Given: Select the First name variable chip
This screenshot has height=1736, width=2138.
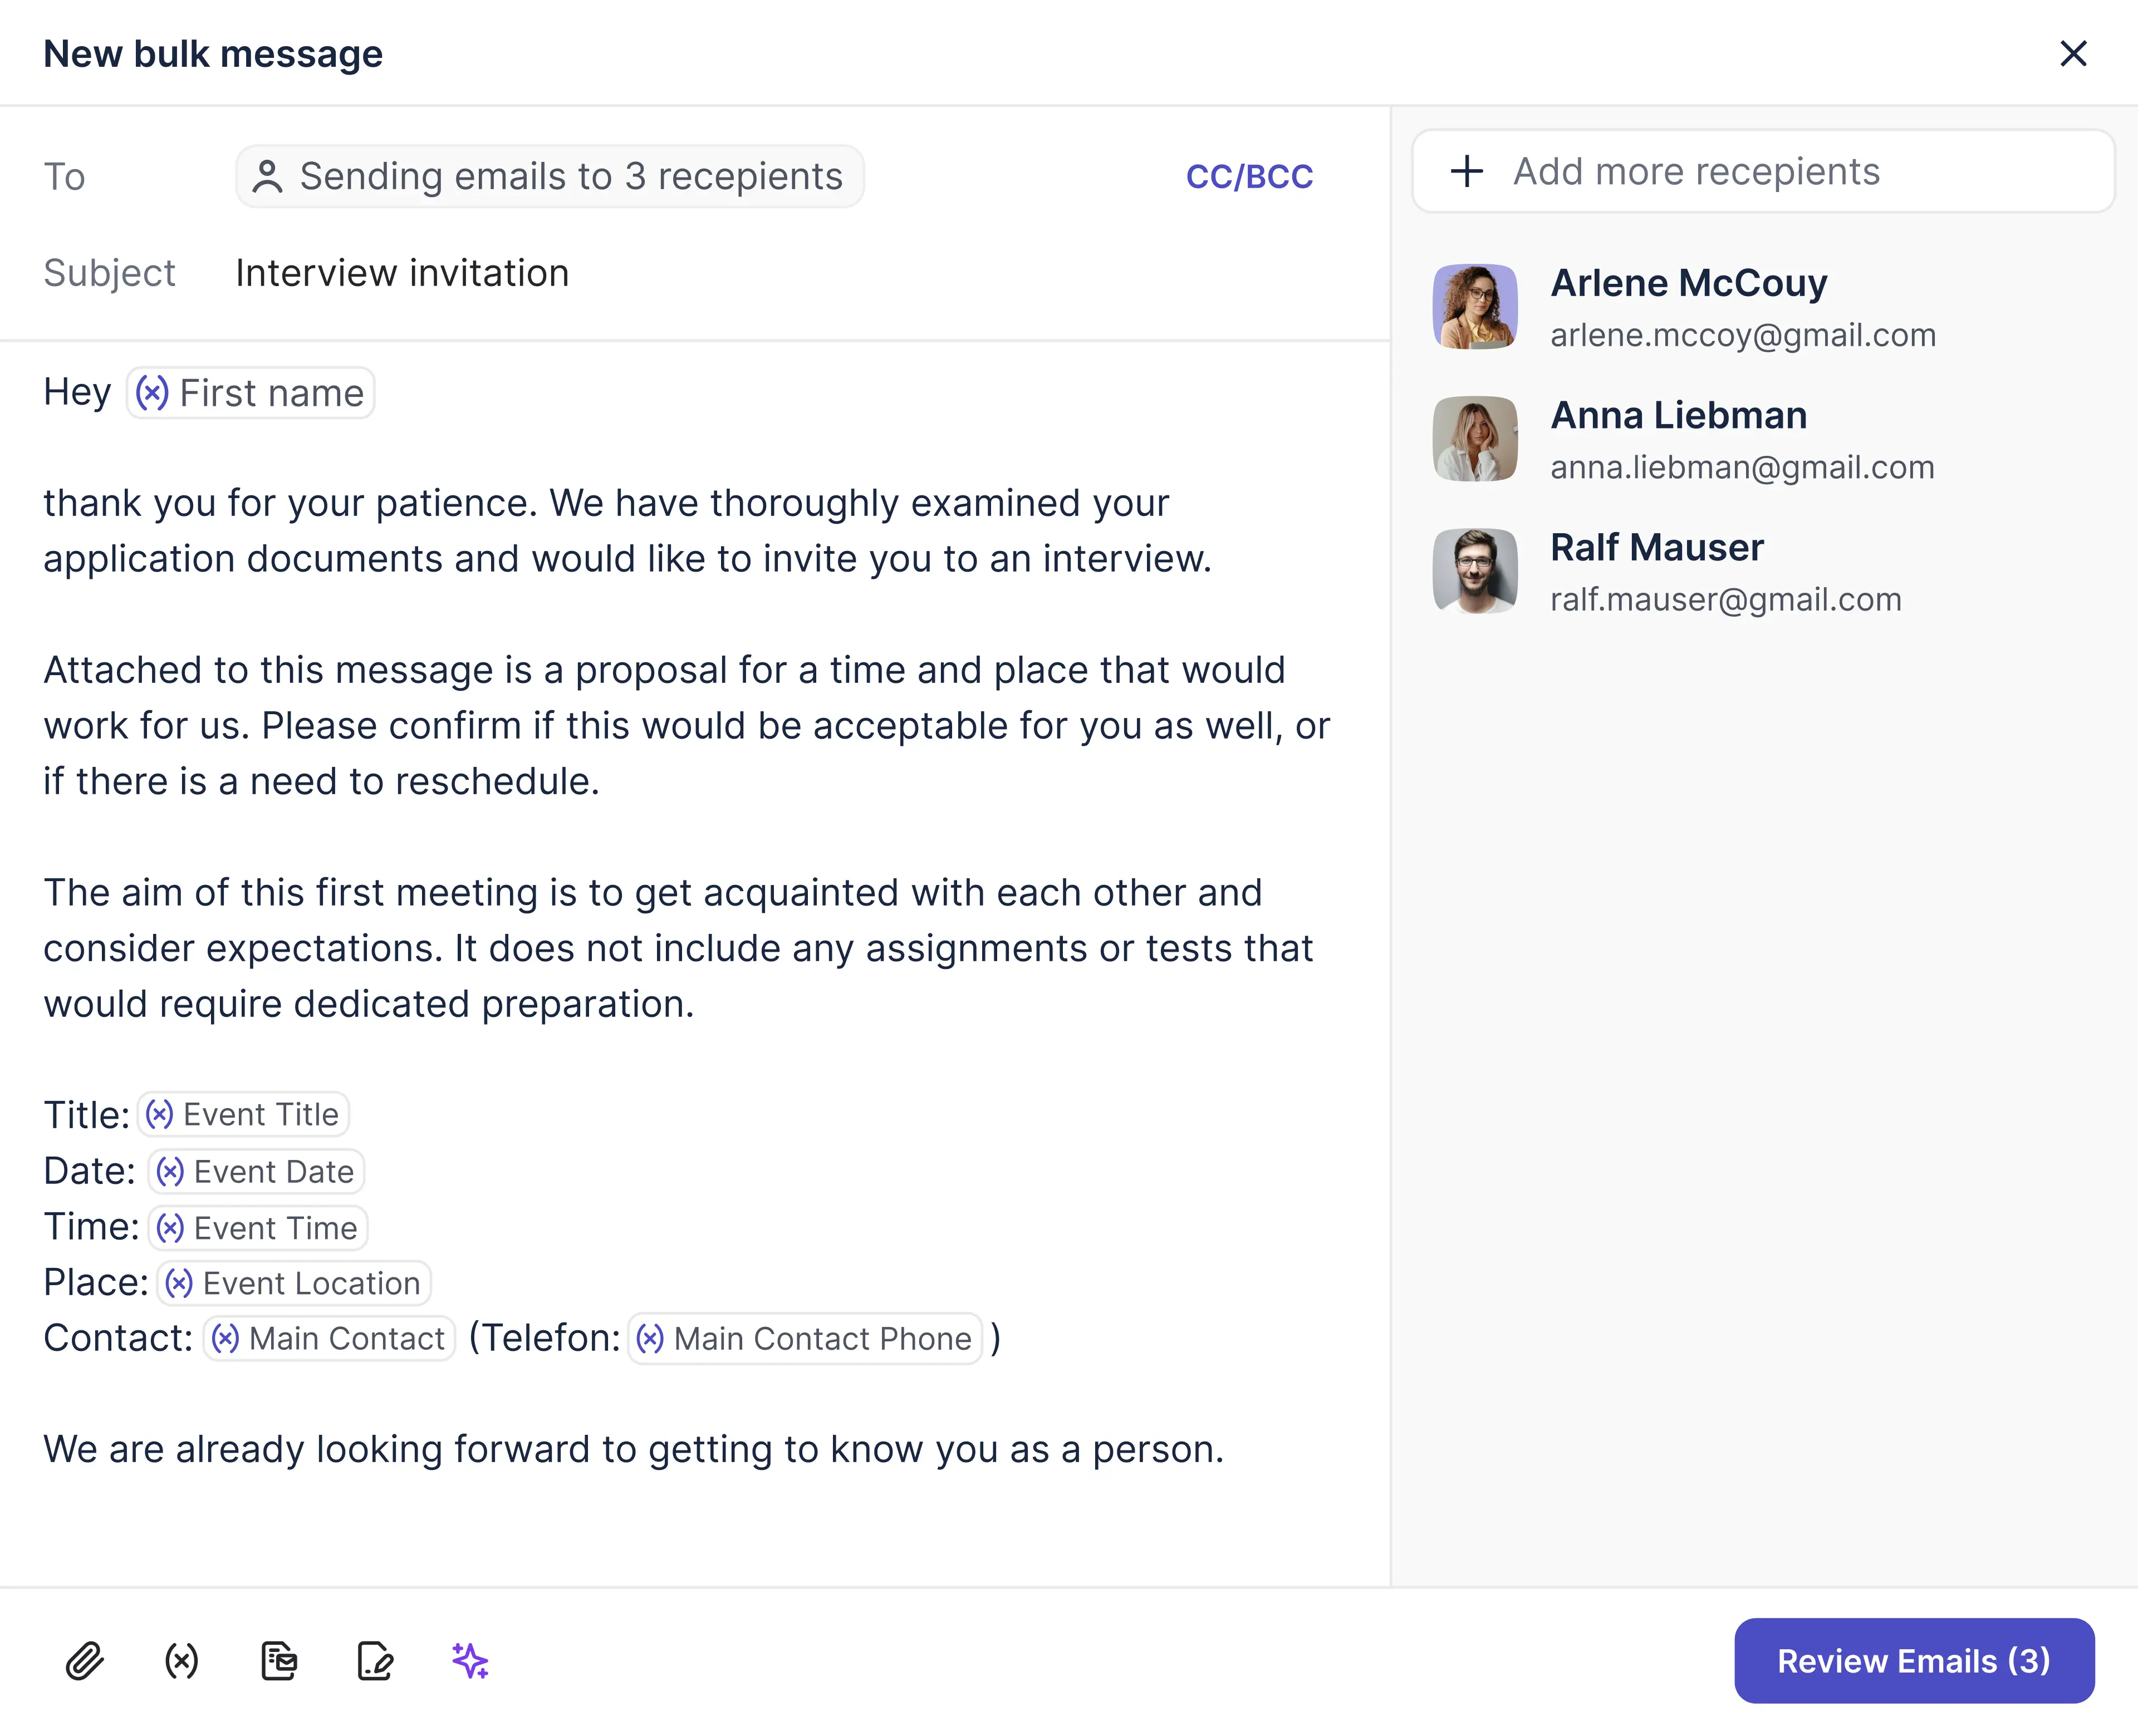Looking at the screenshot, I should tap(250, 393).
